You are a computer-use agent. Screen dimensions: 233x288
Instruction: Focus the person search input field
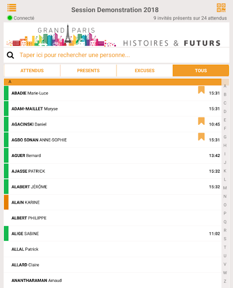[116, 55]
